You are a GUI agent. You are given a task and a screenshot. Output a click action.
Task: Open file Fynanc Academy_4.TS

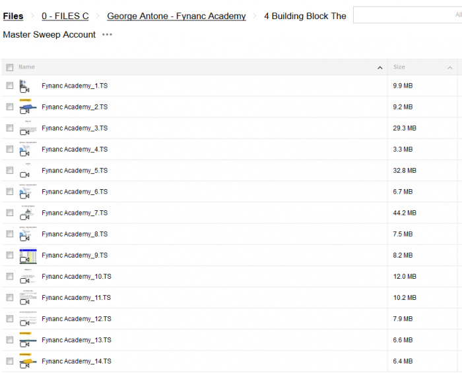click(75, 149)
